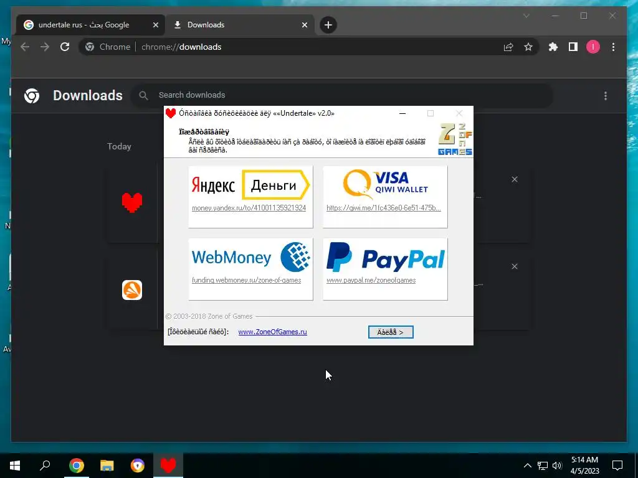
Task: Click the Zone of Games logo
Action: tap(455, 139)
